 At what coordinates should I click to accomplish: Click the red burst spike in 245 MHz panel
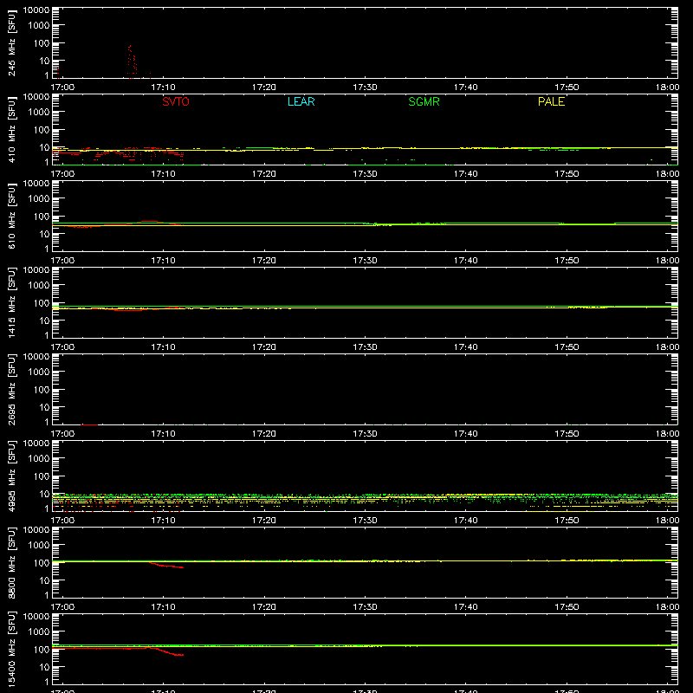pos(132,62)
